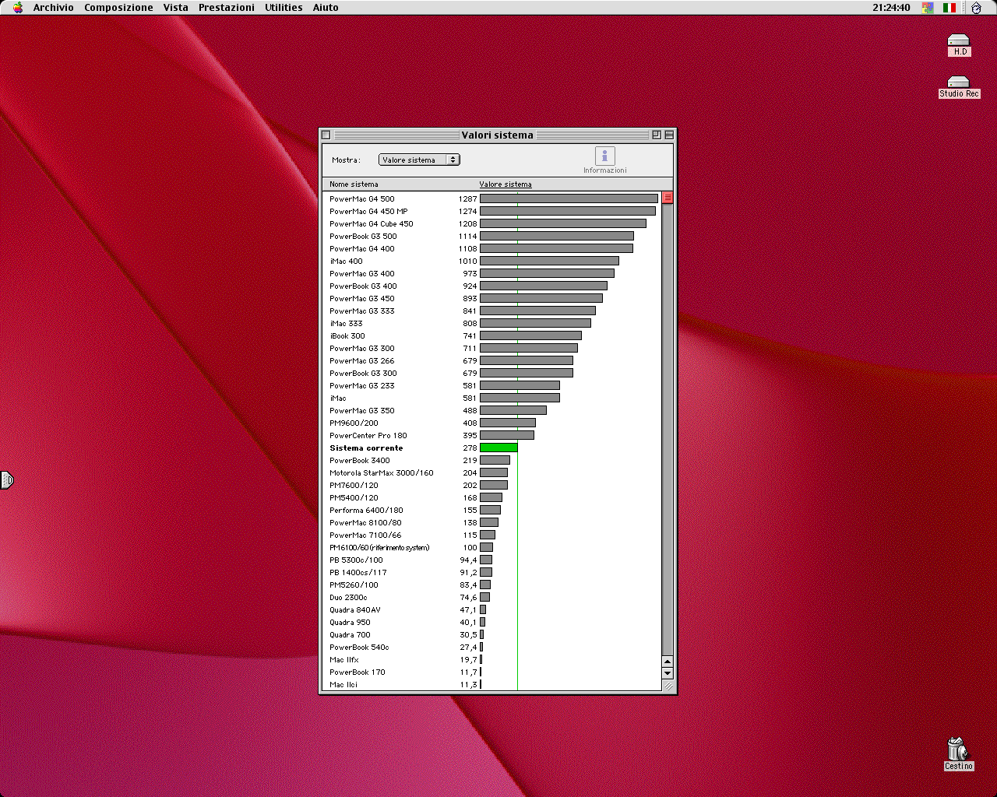Select the PowerMac G3 266 row
Viewport: 997px width, 797px height.
[x=492, y=360]
